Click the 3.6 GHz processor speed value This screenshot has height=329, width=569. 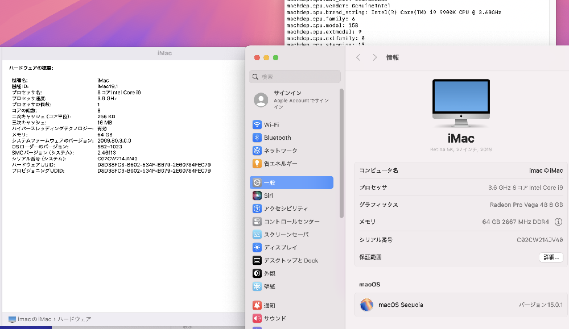click(107, 98)
